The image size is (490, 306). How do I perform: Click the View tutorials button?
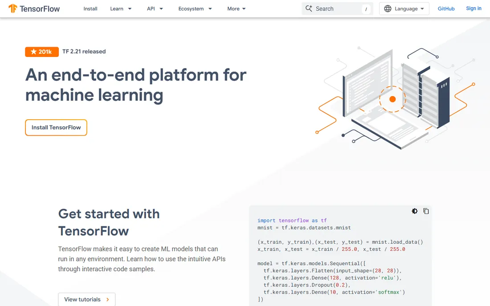click(x=86, y=299)
